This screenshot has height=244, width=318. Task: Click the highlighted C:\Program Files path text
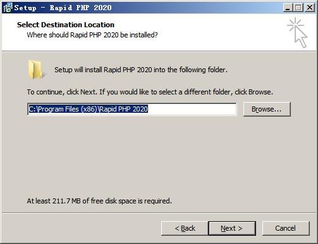point(88,109)
